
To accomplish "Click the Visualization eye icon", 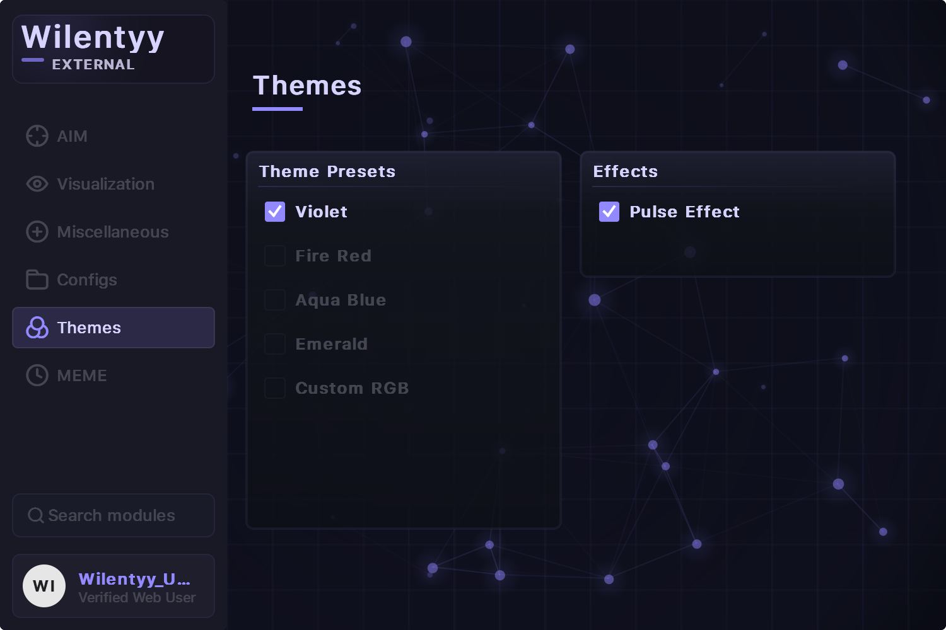I will (x=37, y=184).
